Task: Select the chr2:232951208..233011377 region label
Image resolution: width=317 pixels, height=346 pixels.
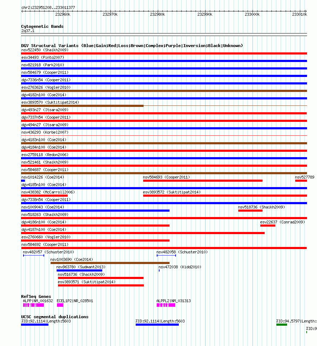Action: (48, 7)
